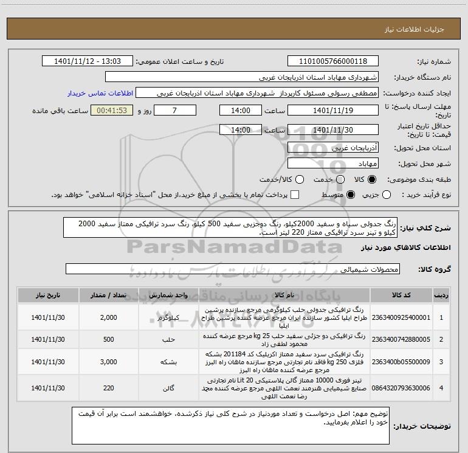Screen dimensions: 468x453
Task: Select the خدمت radio button
Action: (340, 179)
